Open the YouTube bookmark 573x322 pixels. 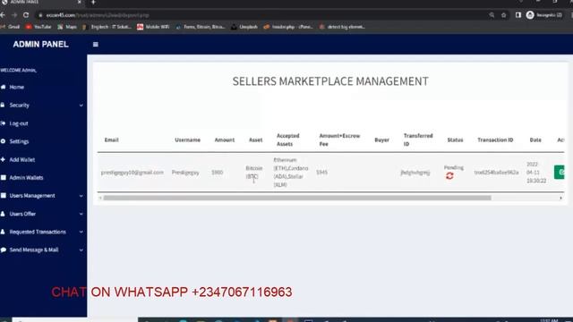click(x=38, y=27)
